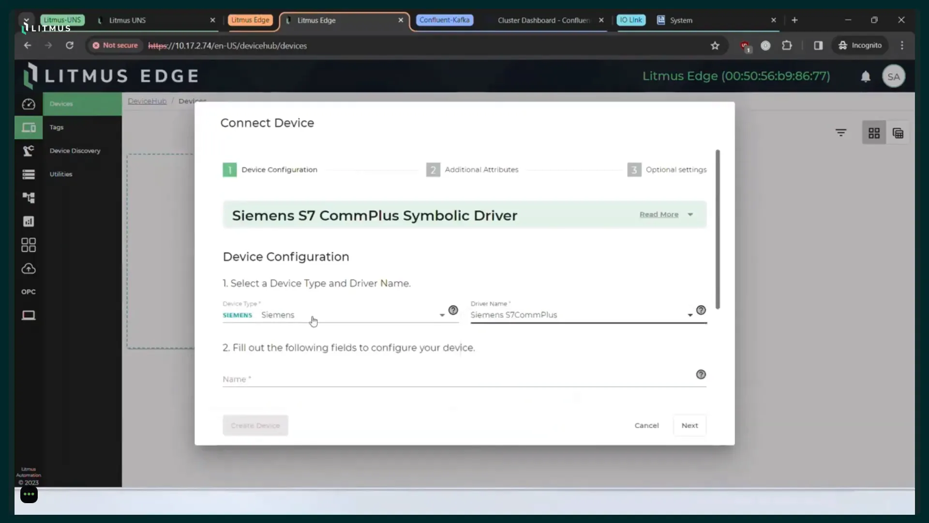Viewport: 929px width, 523px height.
Task: Open the cloud upload sidebar icon
Action: [29, 269]
